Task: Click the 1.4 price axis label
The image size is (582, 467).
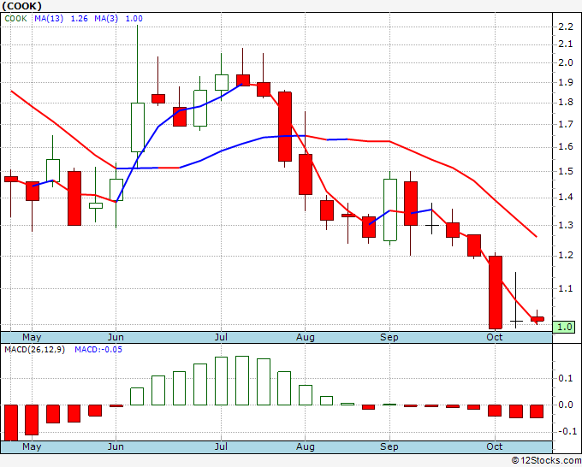Action: pos(566,197)
